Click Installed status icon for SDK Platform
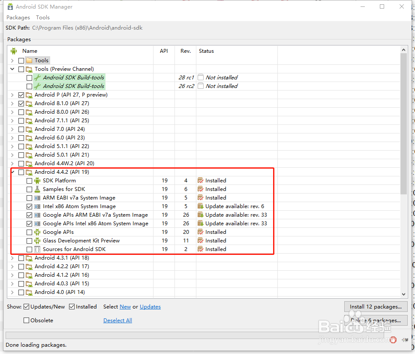 (x=201, y=181)
